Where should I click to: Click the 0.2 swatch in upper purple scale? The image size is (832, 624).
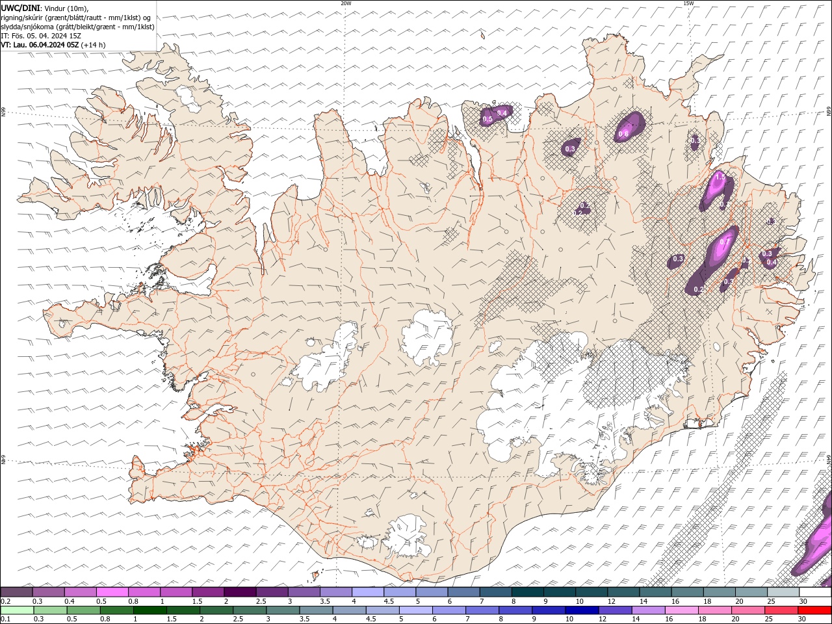[x=16, y=592]
